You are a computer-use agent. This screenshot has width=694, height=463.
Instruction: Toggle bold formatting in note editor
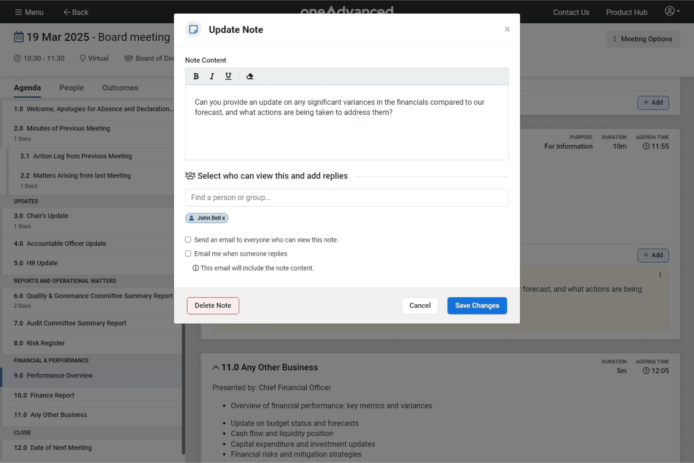(196, 77)
